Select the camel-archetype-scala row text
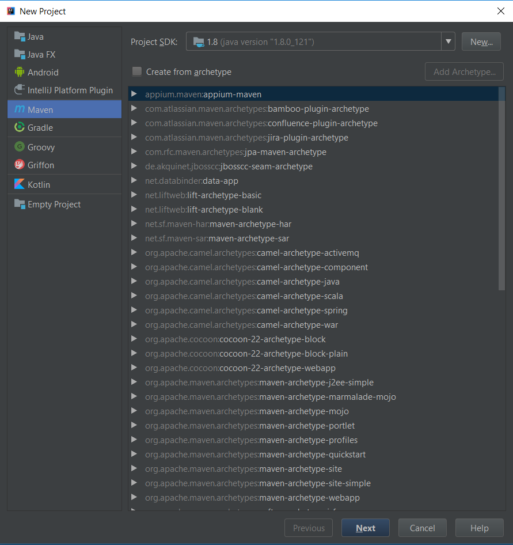The image size is (513, 545). 244,296
